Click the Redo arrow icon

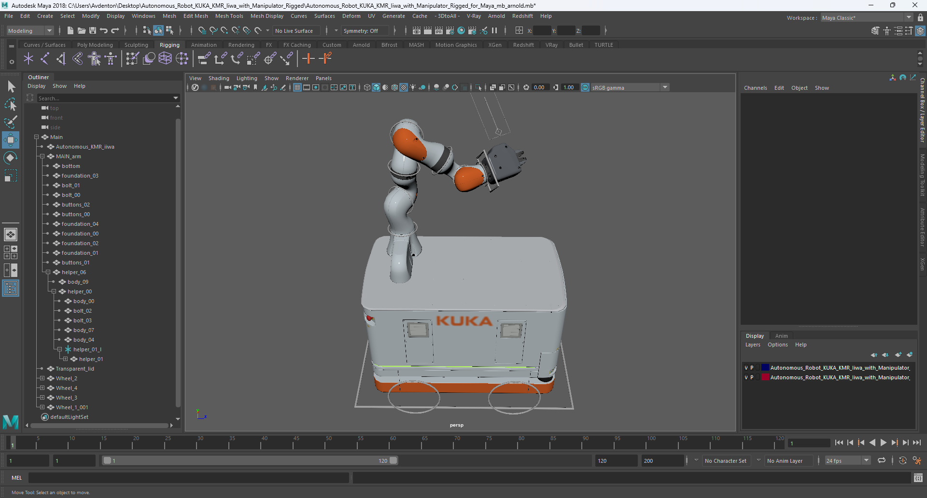click(115, 30)
